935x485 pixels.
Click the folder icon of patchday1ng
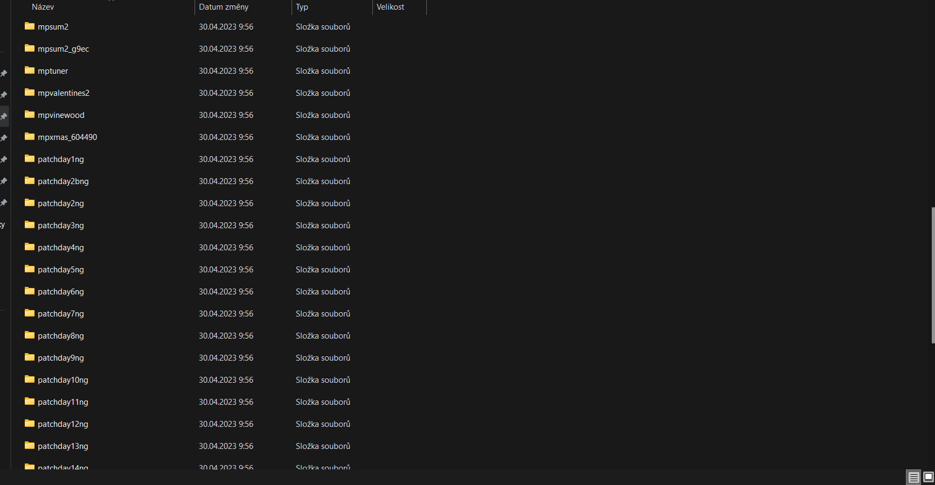(x=30, y=159)
